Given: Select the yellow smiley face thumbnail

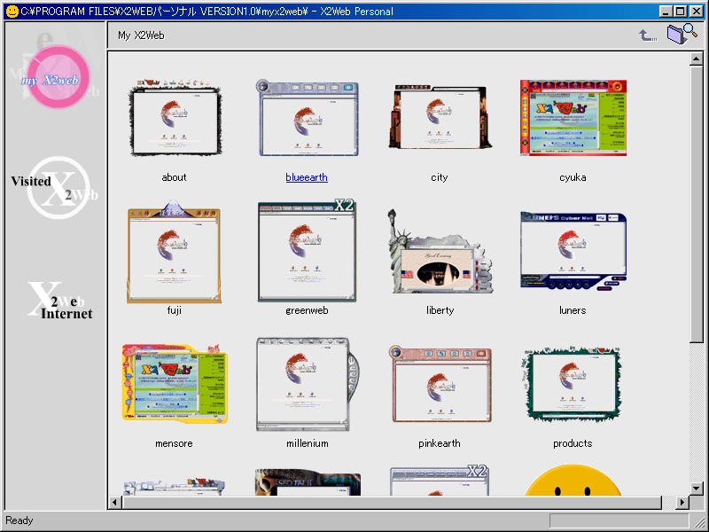Looking at the screenshot, I should click(x=573, y=480).
